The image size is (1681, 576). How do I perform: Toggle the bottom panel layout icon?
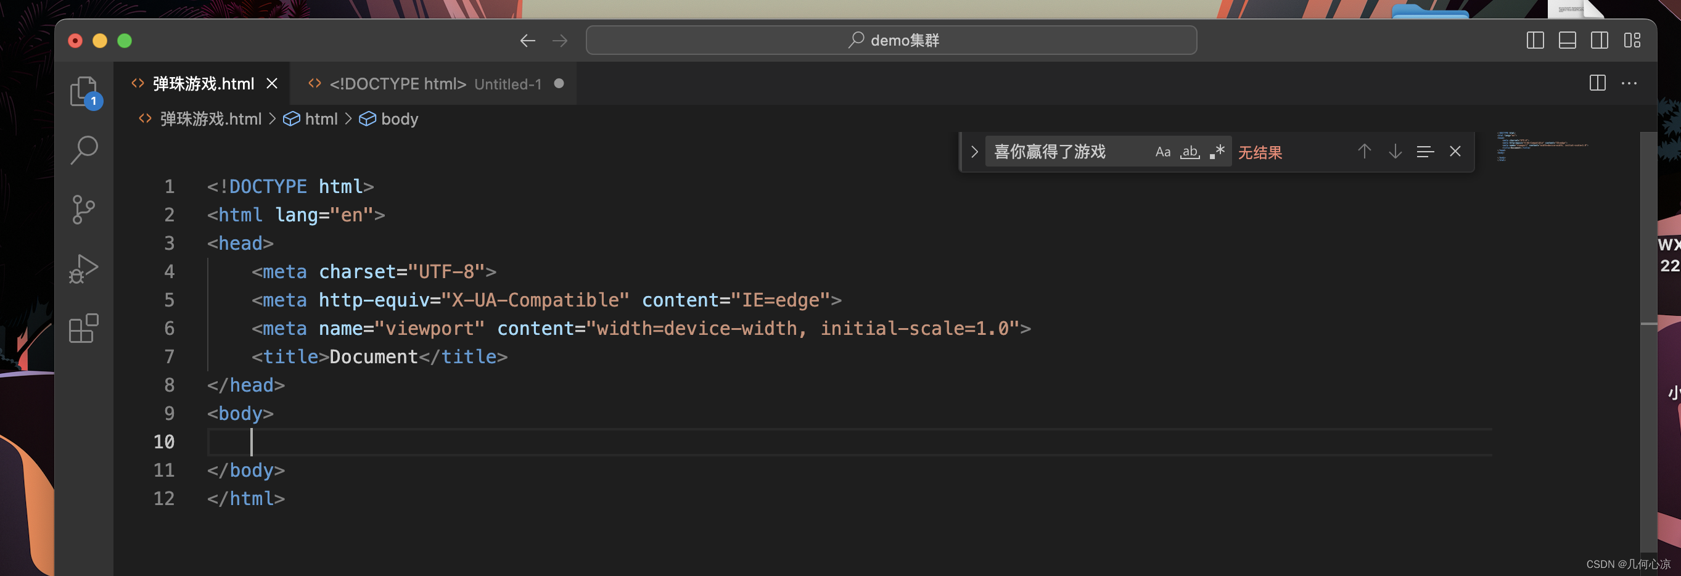tap(1567, 41)
